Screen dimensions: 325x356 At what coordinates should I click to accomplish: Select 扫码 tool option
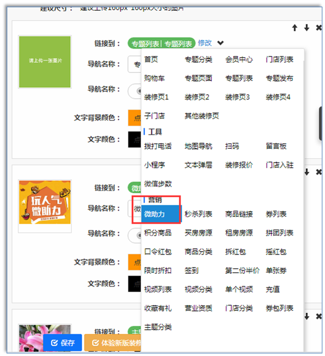[232, 146]
